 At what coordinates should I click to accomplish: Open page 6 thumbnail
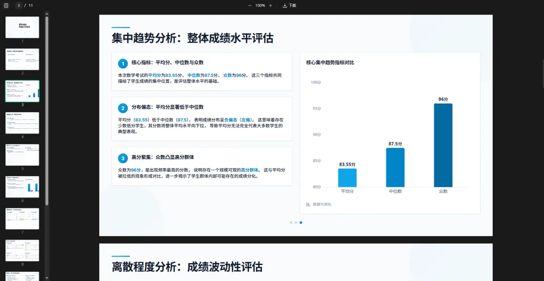click(22, 187)
